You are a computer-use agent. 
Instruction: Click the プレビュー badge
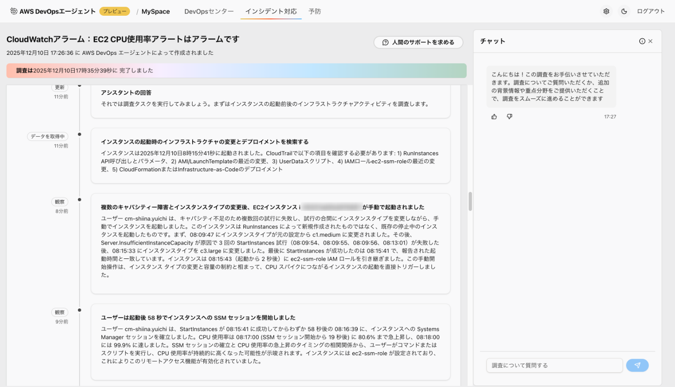115,11
